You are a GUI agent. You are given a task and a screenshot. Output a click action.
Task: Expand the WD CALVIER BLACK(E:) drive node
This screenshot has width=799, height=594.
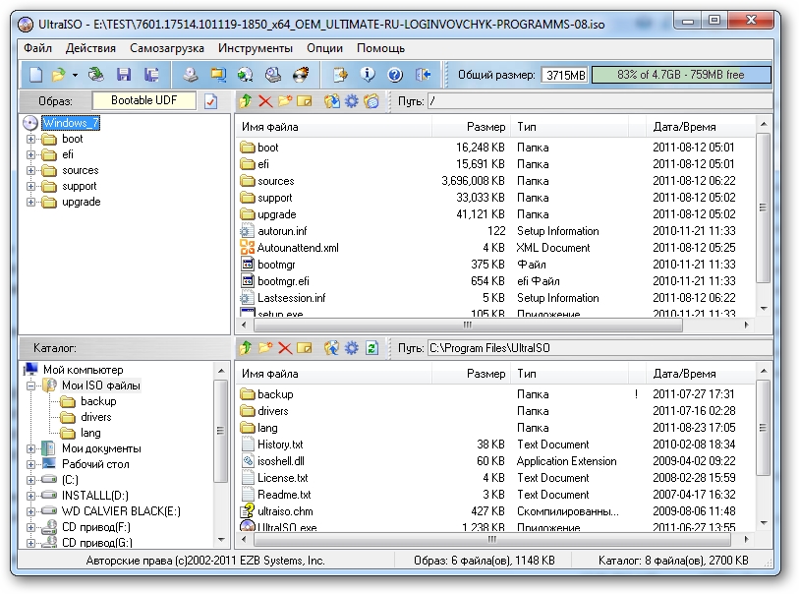pos(31,511)
